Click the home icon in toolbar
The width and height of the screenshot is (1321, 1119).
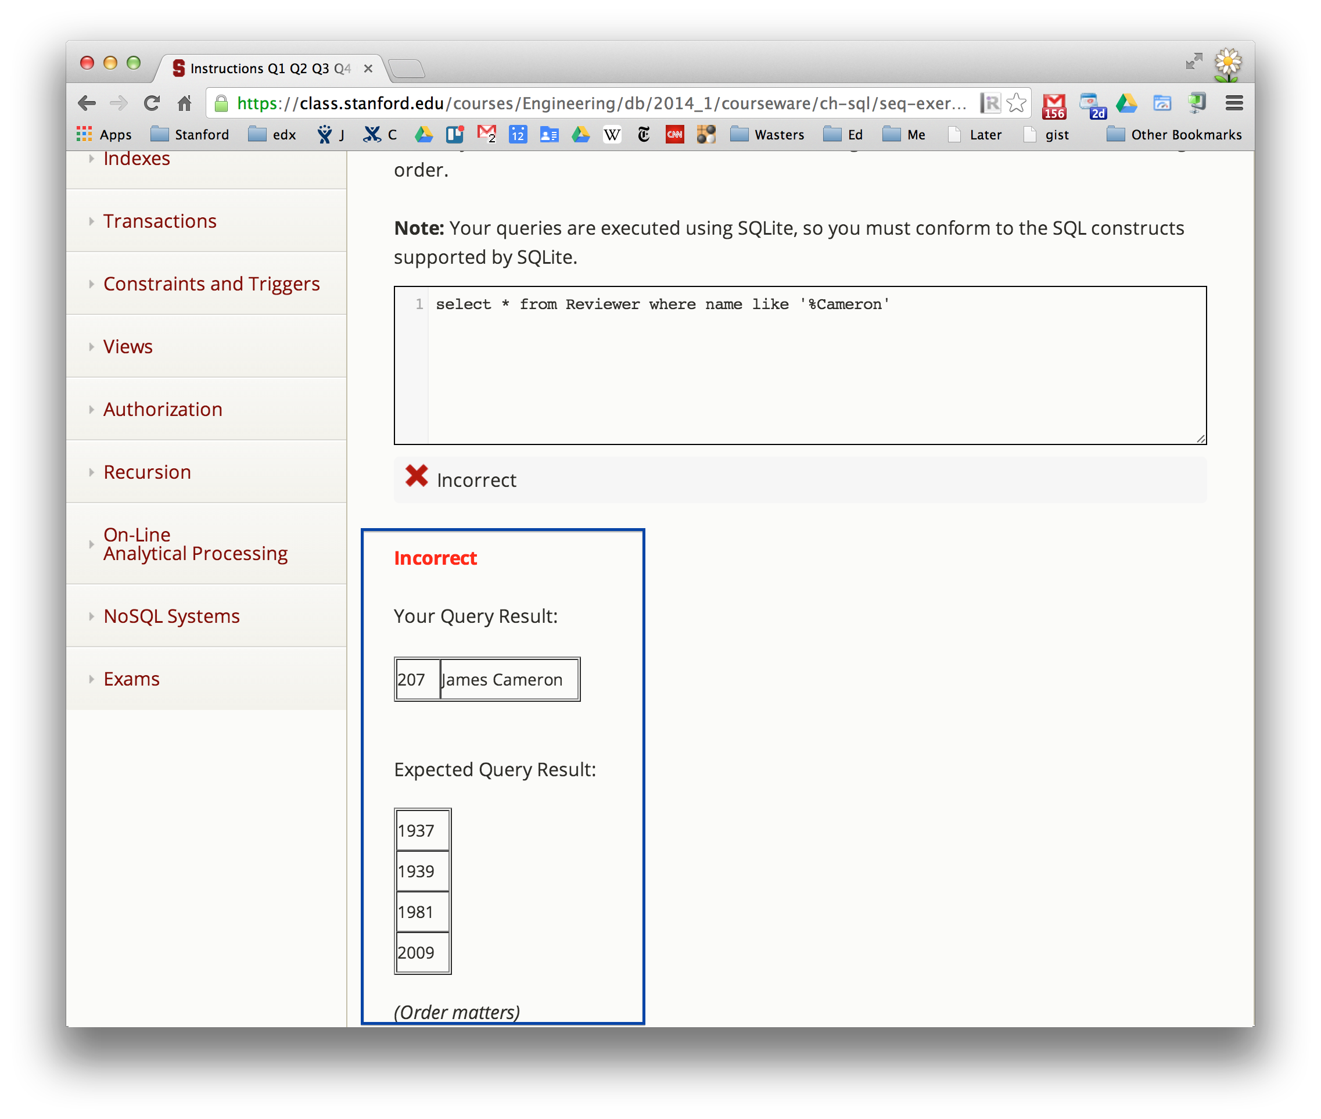tap(185, 103)
